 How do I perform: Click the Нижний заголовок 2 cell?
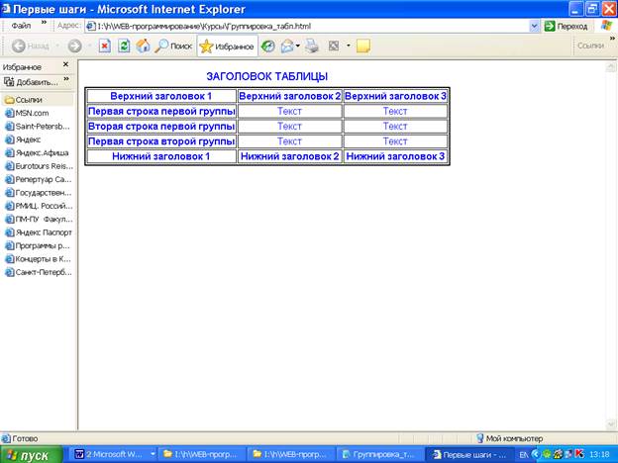[x=289, y=156]
